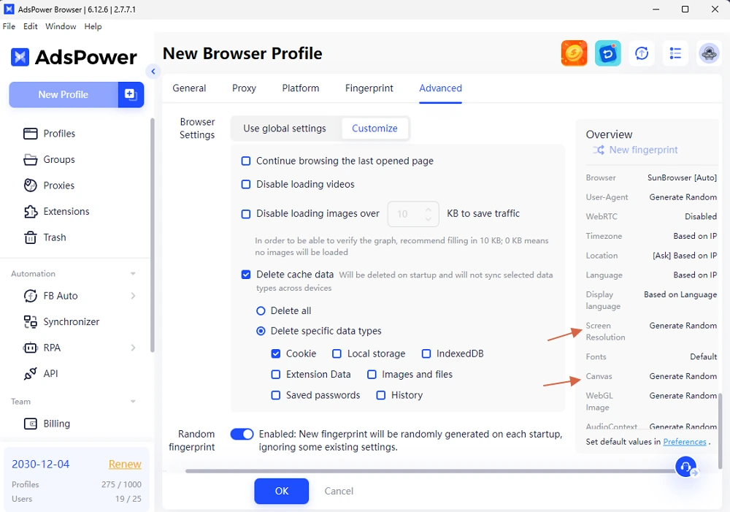Click the plus icon on New Profile
730x512 pixels.
131,94
